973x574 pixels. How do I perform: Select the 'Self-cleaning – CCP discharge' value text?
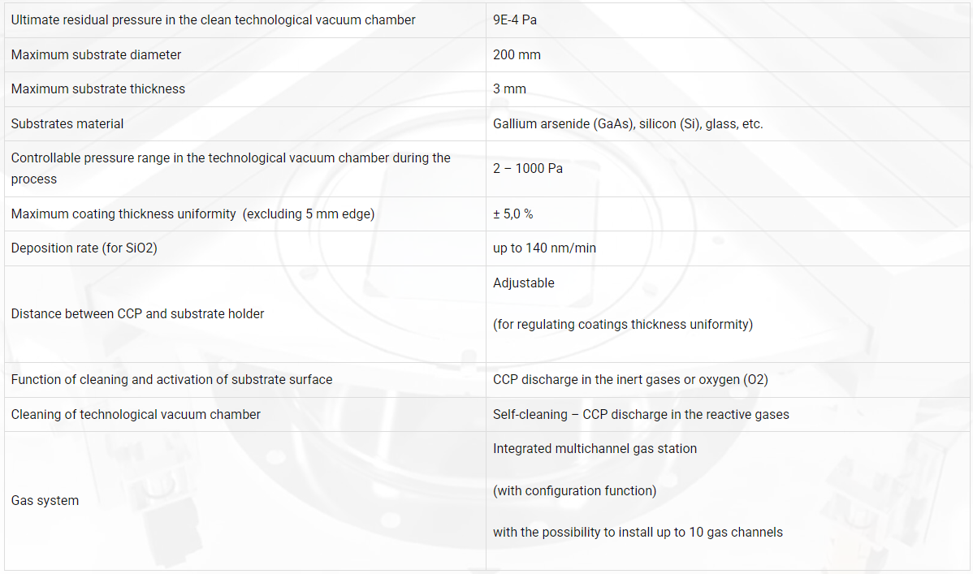point(640,414)
